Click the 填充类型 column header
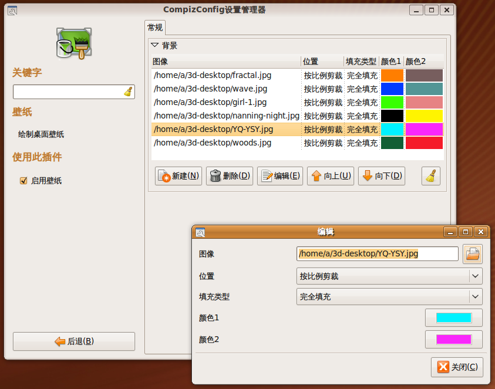Viewport: 495px width, 389px height. pos(362,62)
